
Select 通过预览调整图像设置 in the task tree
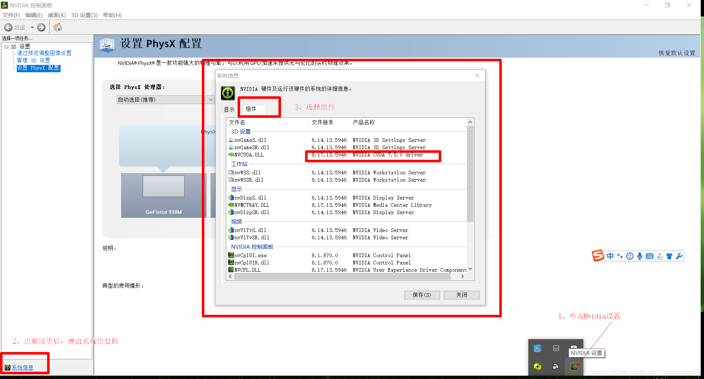click(44, 53)
